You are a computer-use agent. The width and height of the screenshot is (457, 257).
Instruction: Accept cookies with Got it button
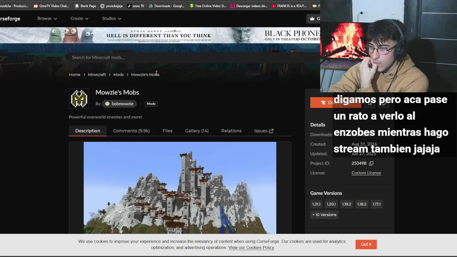pyautogui.click(x=366, y=245)
